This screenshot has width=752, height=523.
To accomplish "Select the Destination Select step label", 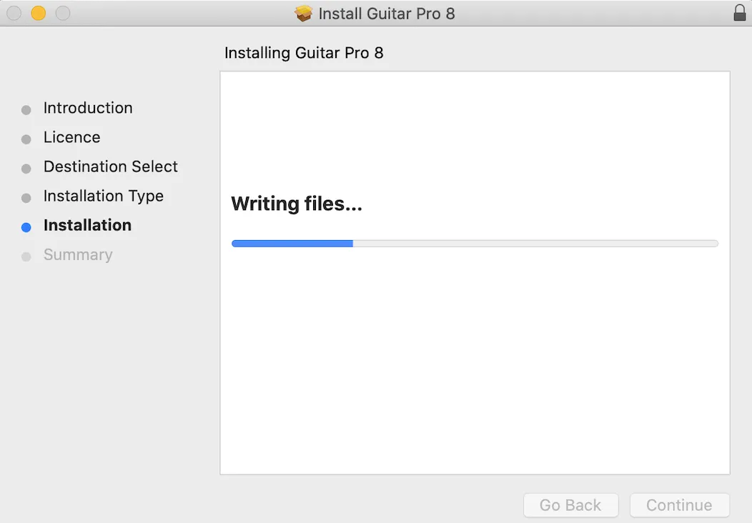I will tap(111, 166).
